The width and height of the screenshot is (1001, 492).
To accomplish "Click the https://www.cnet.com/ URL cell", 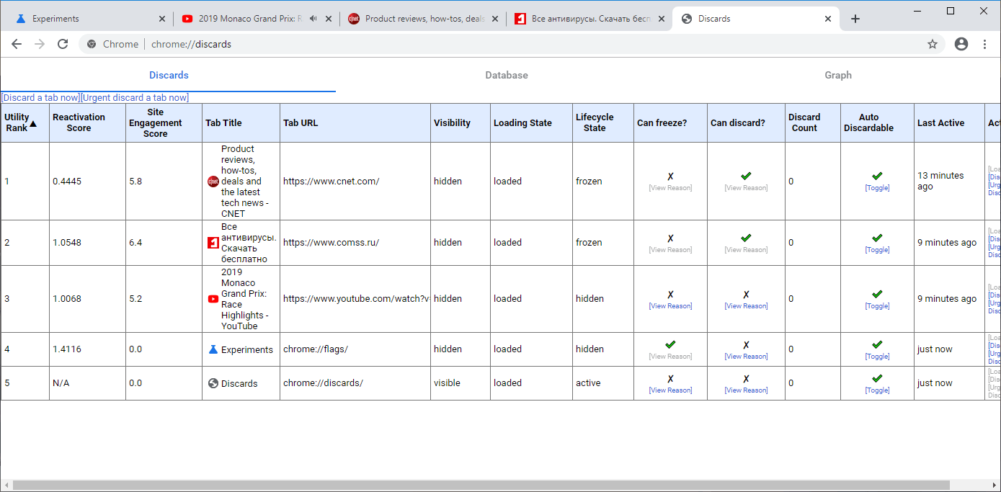I will coord(355,182).
